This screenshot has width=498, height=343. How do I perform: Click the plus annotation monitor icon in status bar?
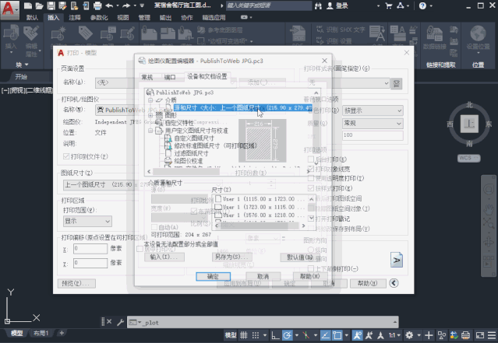click(429, 335)
